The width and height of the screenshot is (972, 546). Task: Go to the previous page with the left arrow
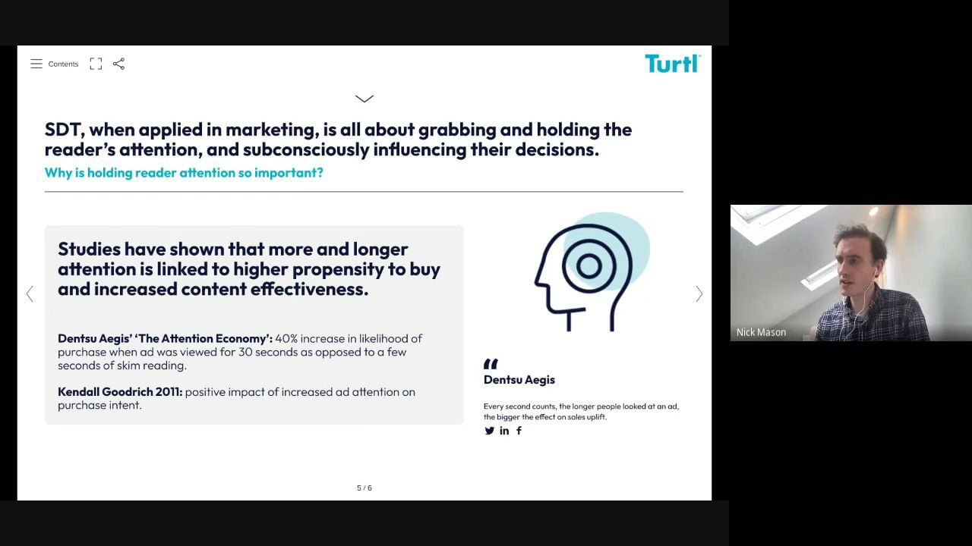click(x=30, y=294)
